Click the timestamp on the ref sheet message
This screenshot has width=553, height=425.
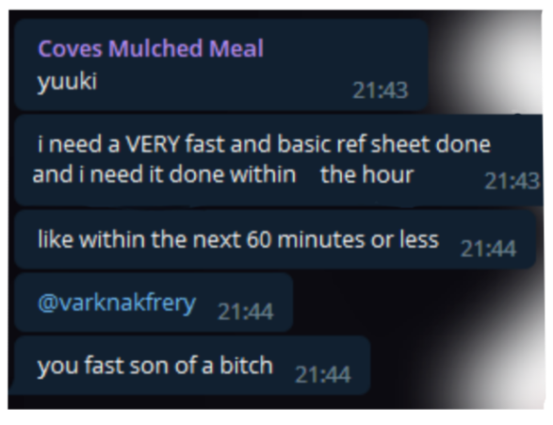[512, 181]
